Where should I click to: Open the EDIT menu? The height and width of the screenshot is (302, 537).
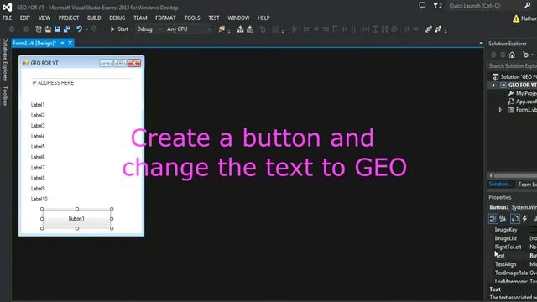pos(25,18)
